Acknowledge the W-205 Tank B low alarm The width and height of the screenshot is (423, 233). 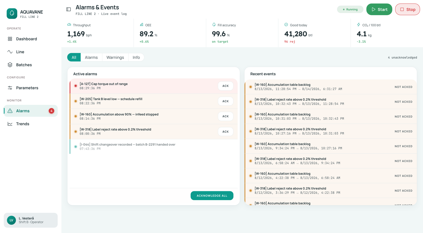click(226, 101)
